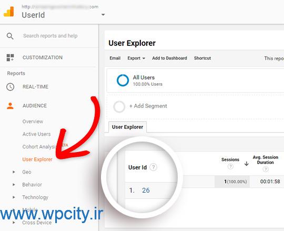Expand the Geo submenu
The height and width of the screenshot is (231, 284).
[14, 172]
